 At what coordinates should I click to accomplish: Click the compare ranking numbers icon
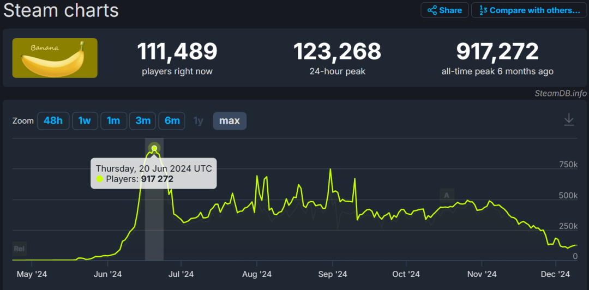coord(483,10)
